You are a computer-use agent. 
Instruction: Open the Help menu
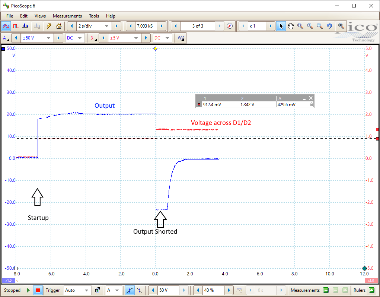(111, 16)
